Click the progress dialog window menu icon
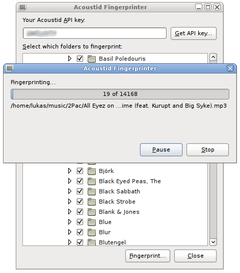Screen dimensions: 240x273 (x=10, y=68)
